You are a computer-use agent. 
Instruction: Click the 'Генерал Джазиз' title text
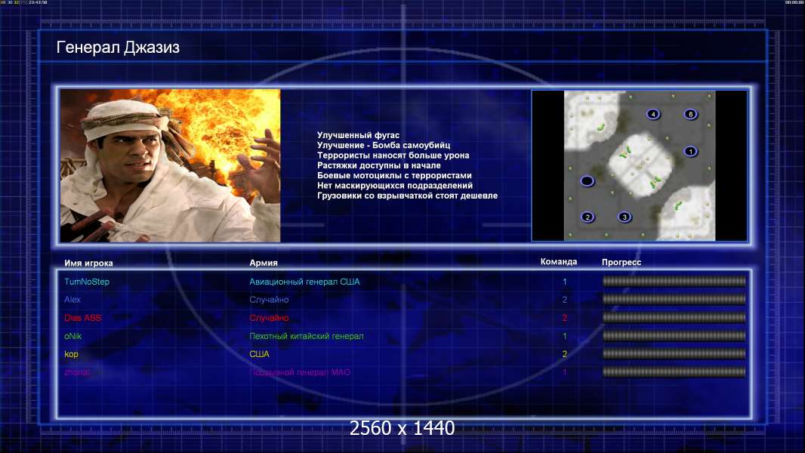click(118, 48)
